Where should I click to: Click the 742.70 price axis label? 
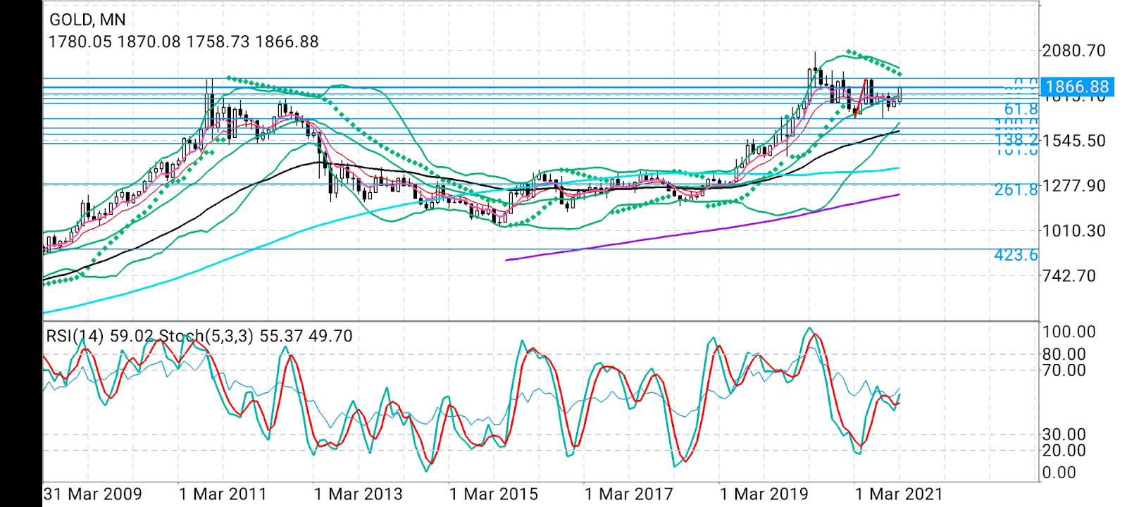tap(1069, 275)
